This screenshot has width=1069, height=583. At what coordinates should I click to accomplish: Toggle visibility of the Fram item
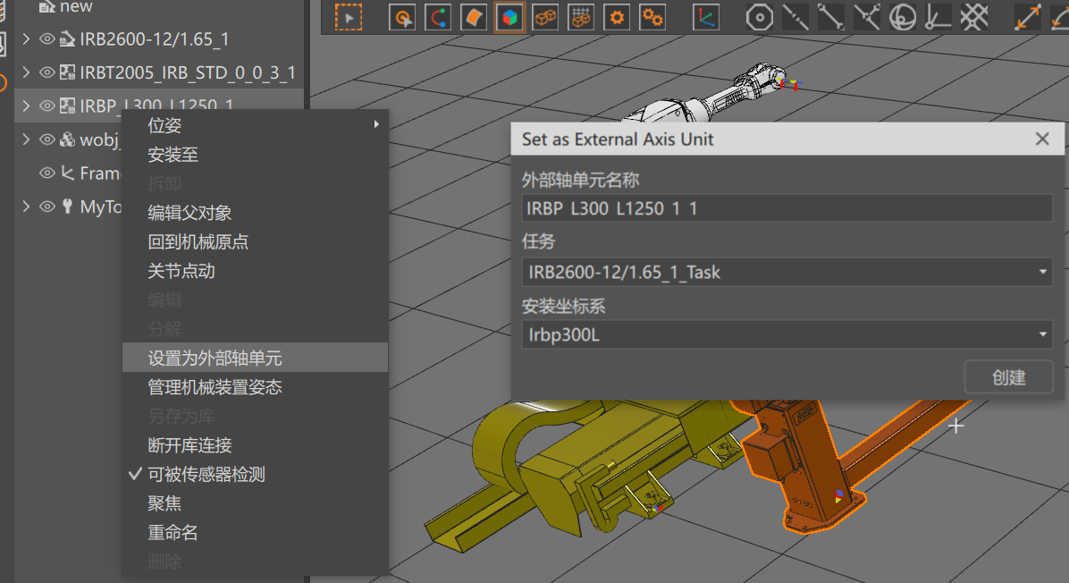tap(46, 173)
